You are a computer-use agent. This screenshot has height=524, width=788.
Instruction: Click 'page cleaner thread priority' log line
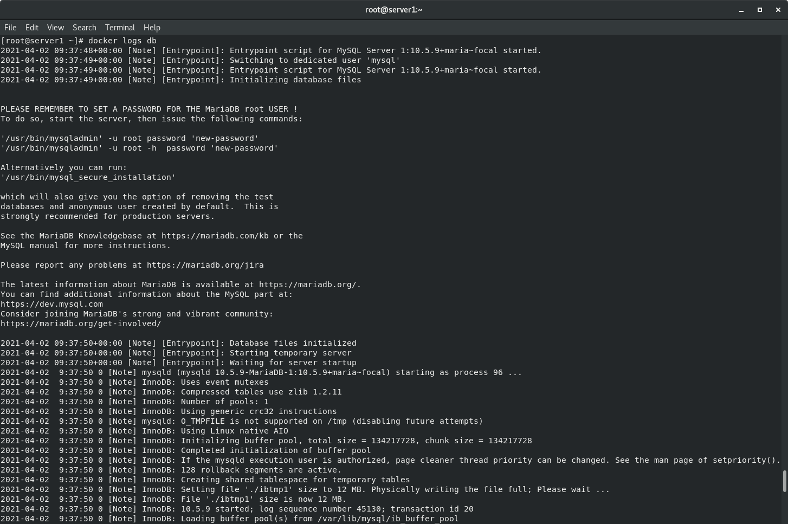(x=390, y=460)
